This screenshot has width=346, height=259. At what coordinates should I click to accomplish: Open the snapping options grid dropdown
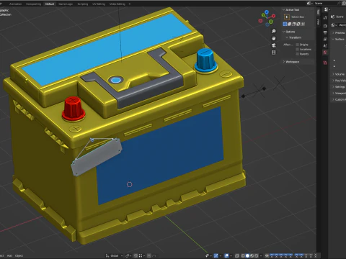[x=141, y=256]
